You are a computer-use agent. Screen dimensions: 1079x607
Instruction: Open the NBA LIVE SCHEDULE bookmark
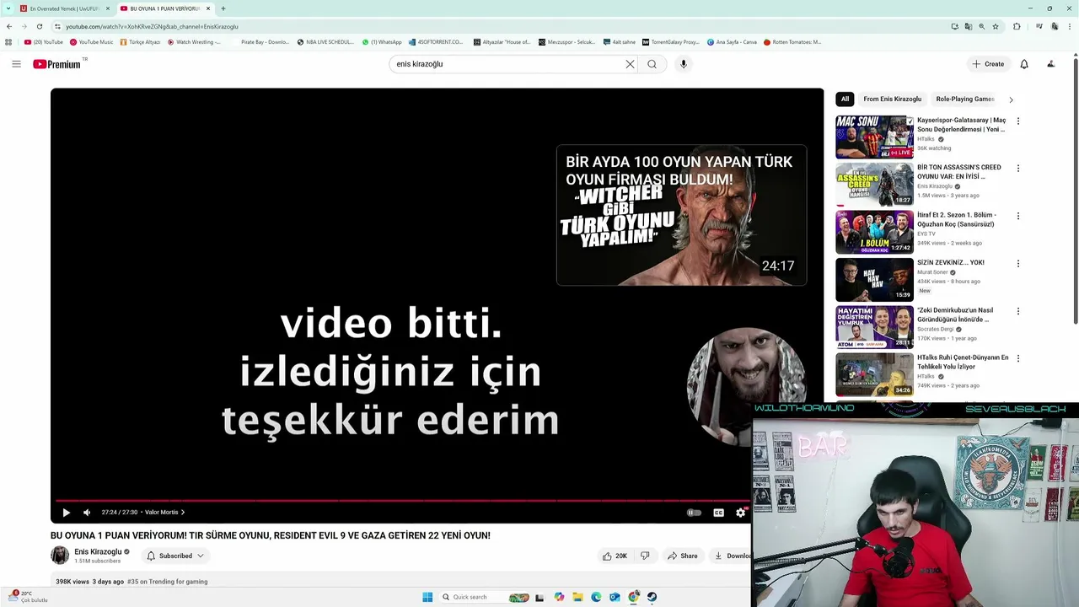point(325,42)
